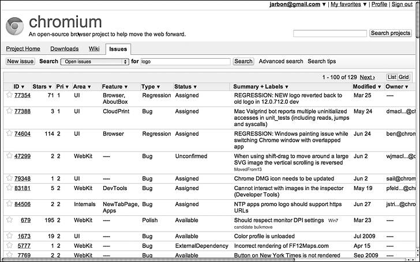
Task: Star the issue numbered 679
Action: (x=9, y=220)
